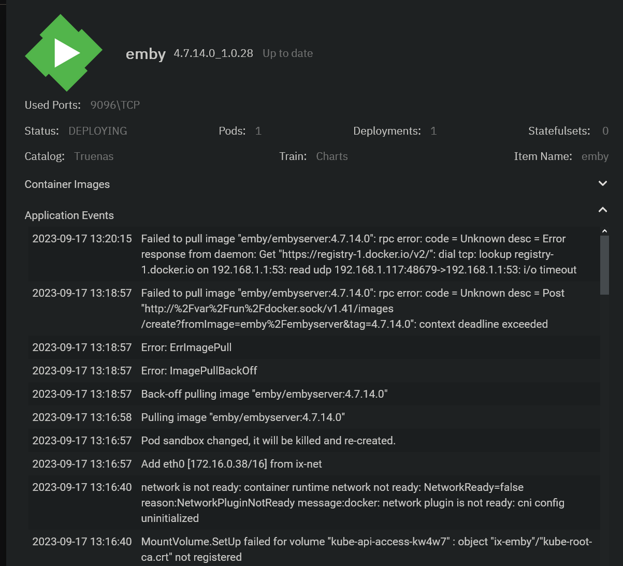
Task: Click the 4.7.14.0_1.0.28 version label
Action: (x=213, y=53)
